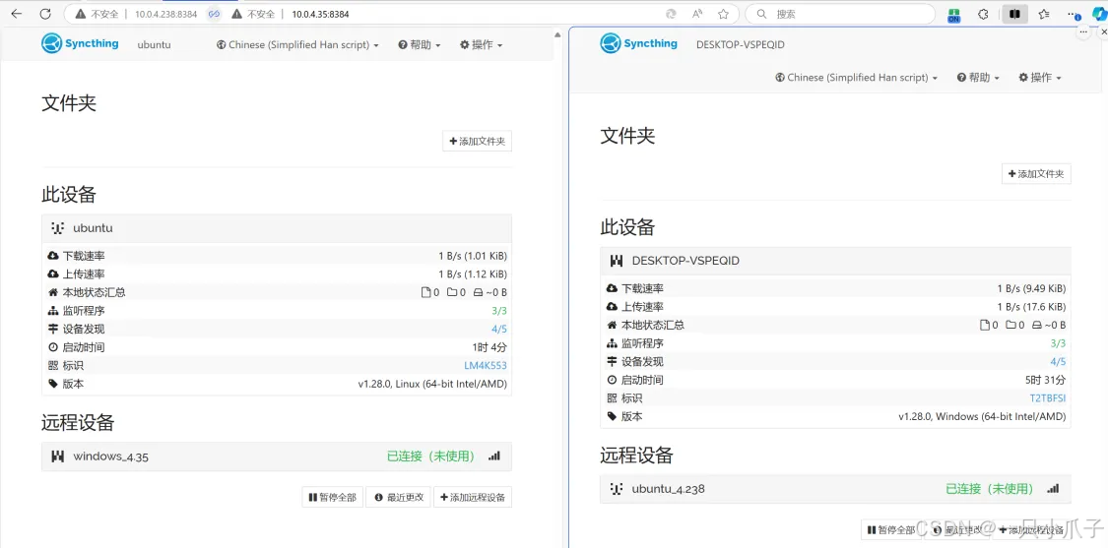Click the 版本 tag icon in DESKTOP-VSPEQID pane
Screen dimensions: 1108x548
pos(612,416)
